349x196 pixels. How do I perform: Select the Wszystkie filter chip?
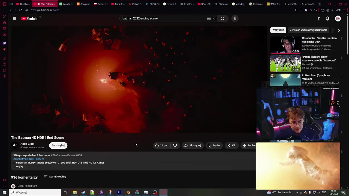[278, 30]
